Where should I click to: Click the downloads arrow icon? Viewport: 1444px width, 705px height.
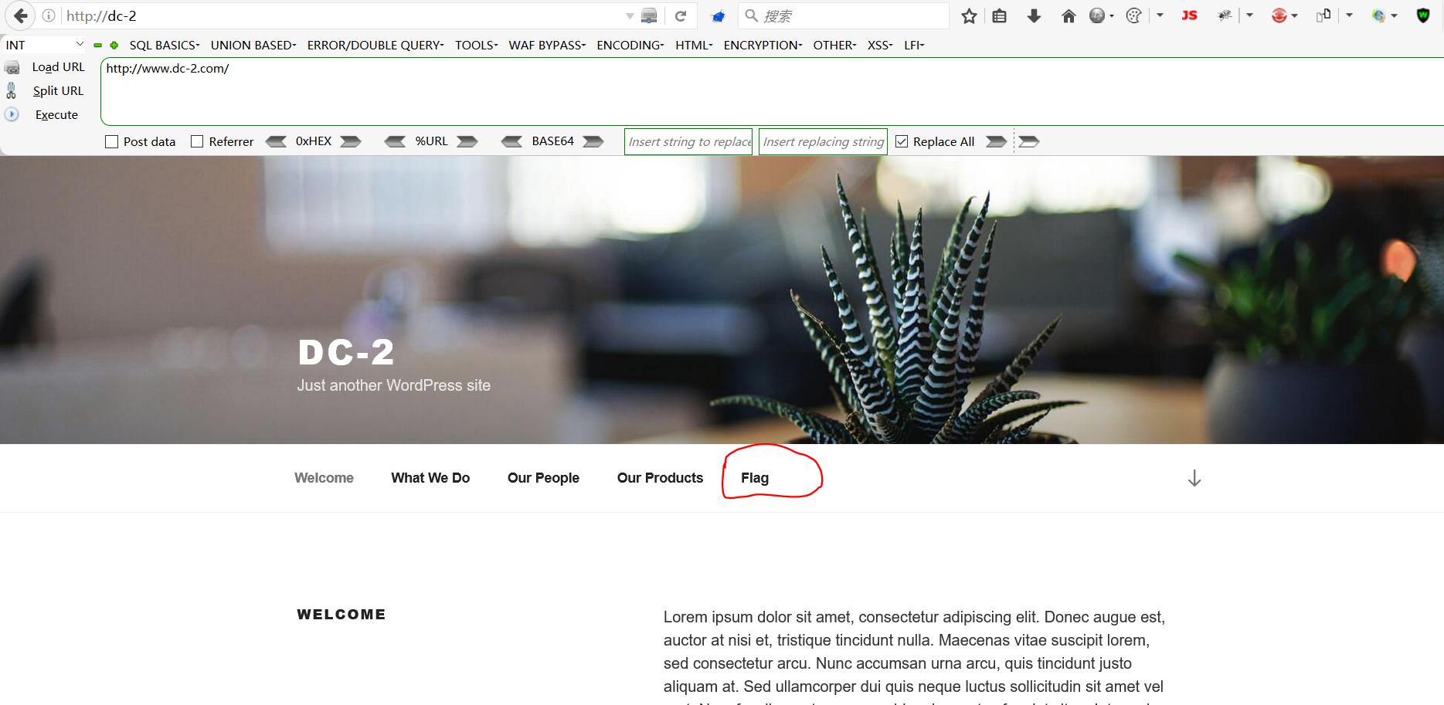coord(1034,15)
